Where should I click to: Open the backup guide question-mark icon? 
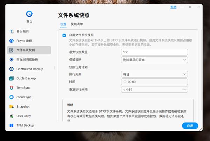pyautogui.click(x=12, y=31)
